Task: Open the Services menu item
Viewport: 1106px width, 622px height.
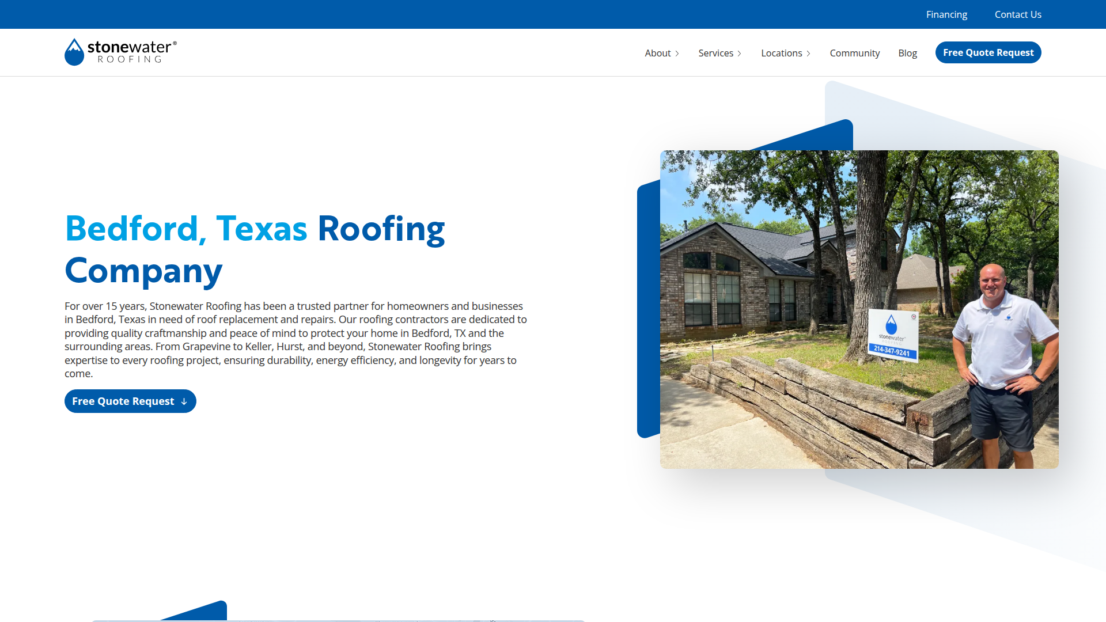Action: [x=716, y=53]
